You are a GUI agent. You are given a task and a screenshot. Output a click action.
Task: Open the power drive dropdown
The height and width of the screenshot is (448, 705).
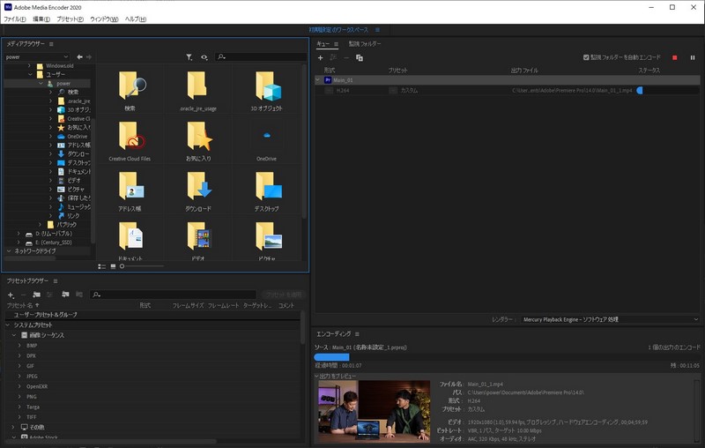[37, 57]
